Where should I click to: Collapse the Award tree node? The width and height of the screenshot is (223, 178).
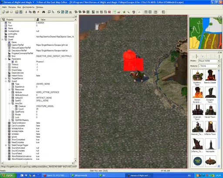[x=6, y=81]
